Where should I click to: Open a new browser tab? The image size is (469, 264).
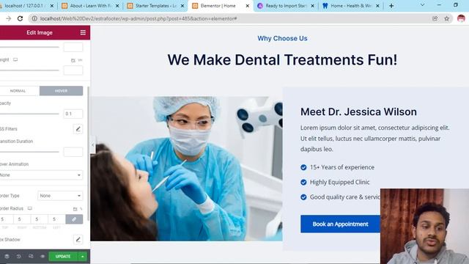click(391, 6)
